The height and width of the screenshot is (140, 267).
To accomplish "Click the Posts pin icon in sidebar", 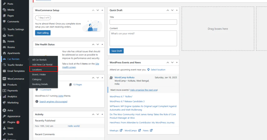I will tap(4, 4).
